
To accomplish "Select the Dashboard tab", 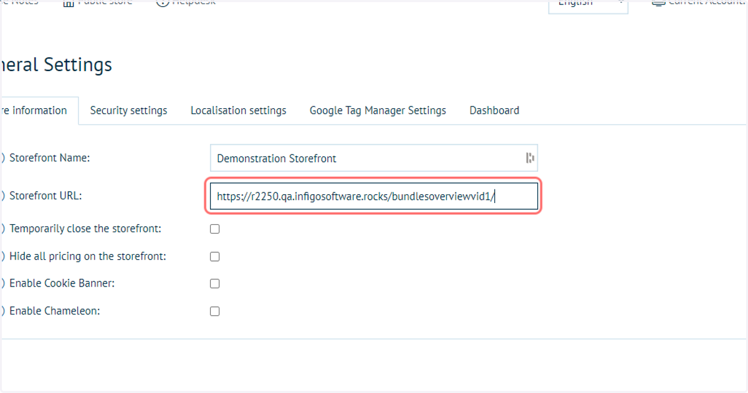I will [494, 111].
